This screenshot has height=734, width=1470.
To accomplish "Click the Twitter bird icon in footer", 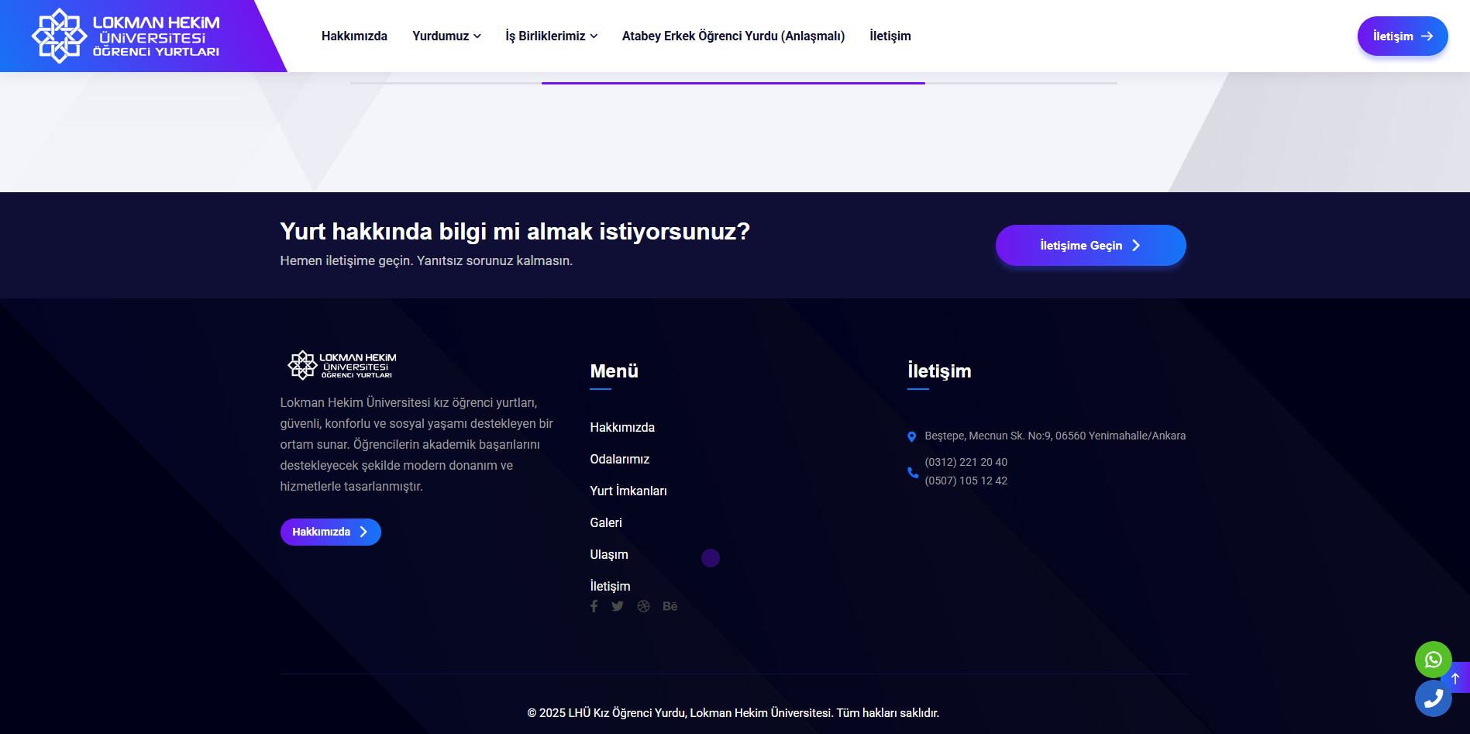I will tap(617, 606).
